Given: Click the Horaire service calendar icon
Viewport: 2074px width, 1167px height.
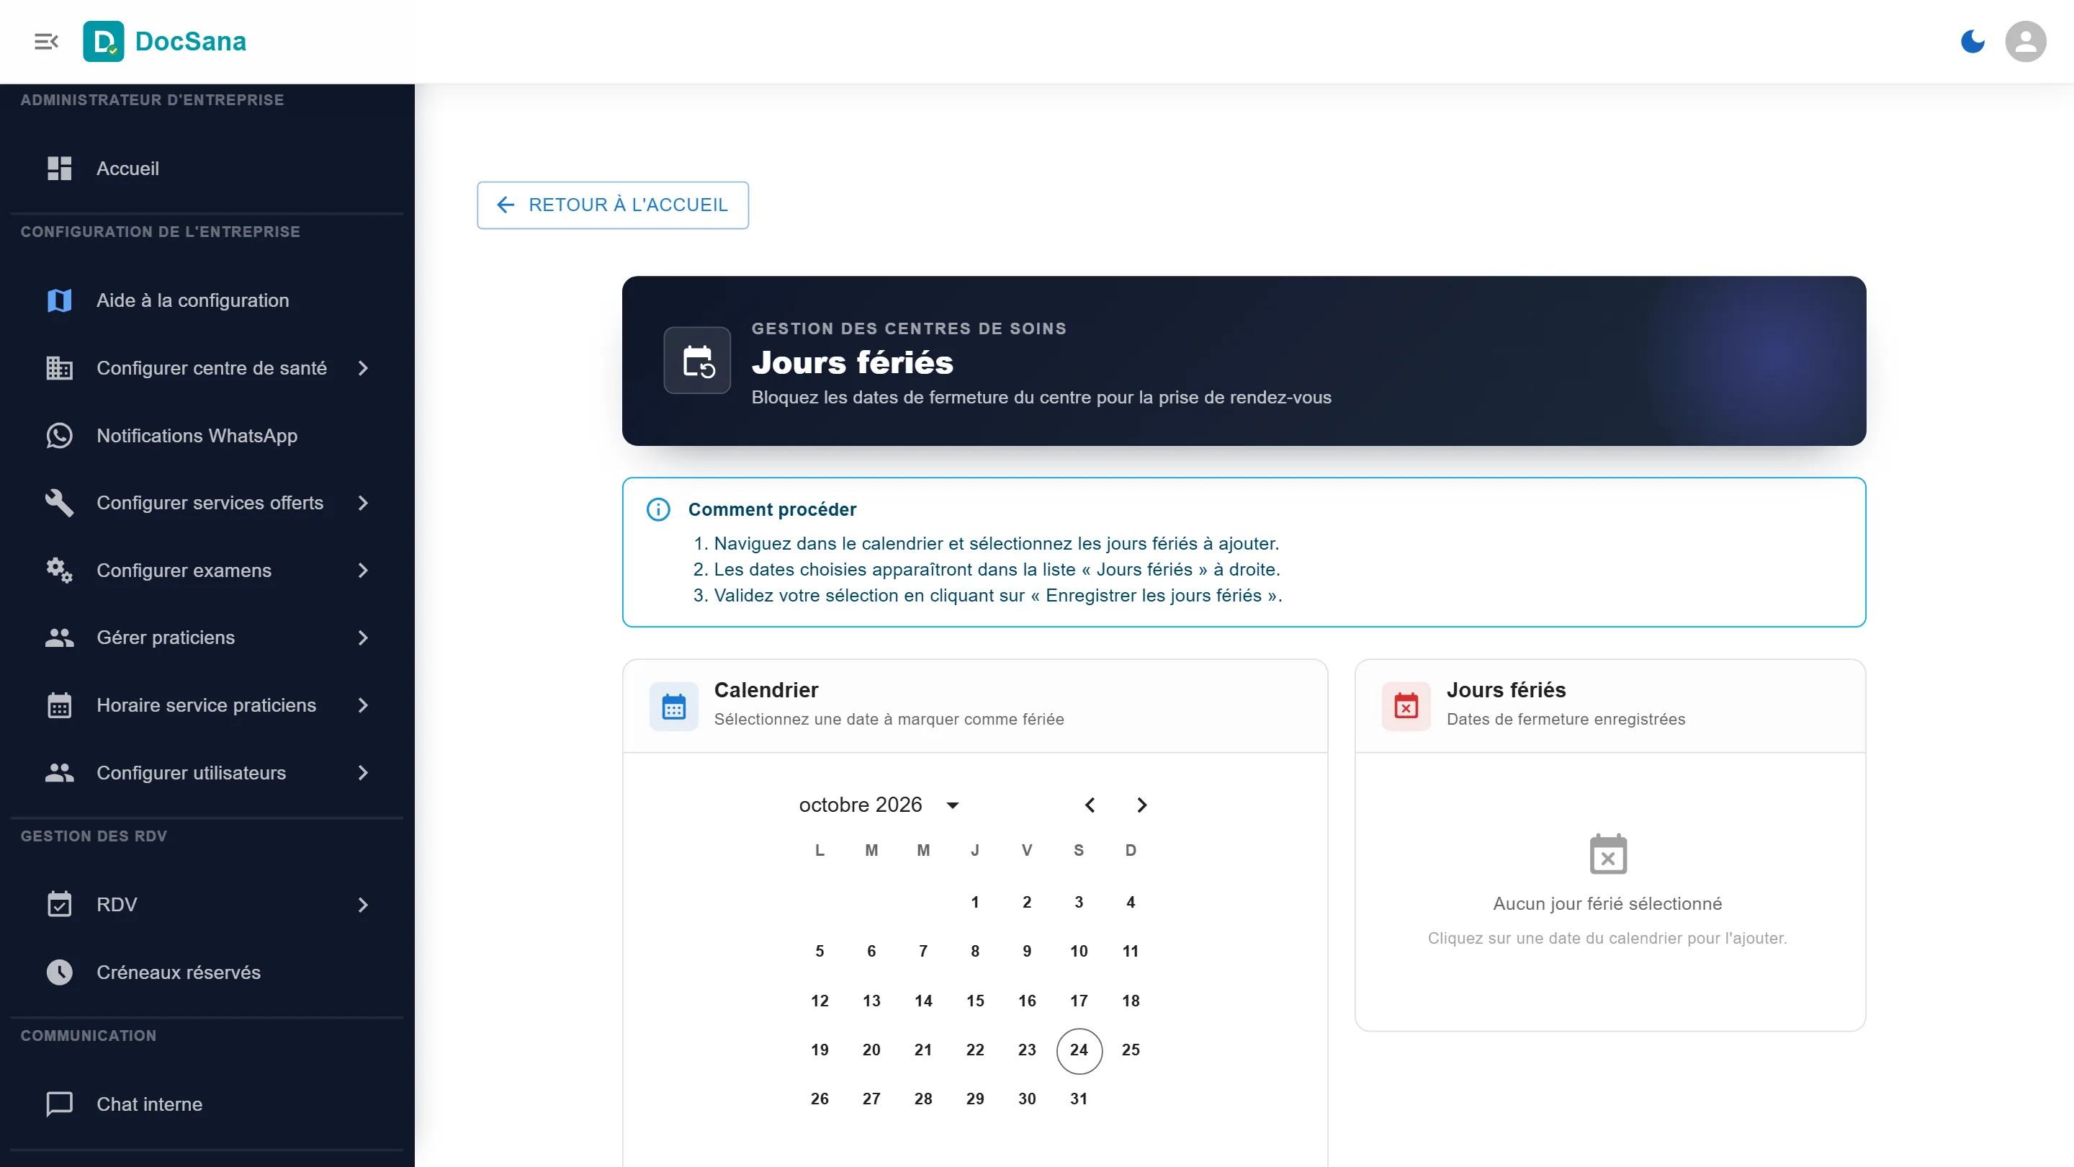Looking at the screenshot, I should click(x=60, y=705).
